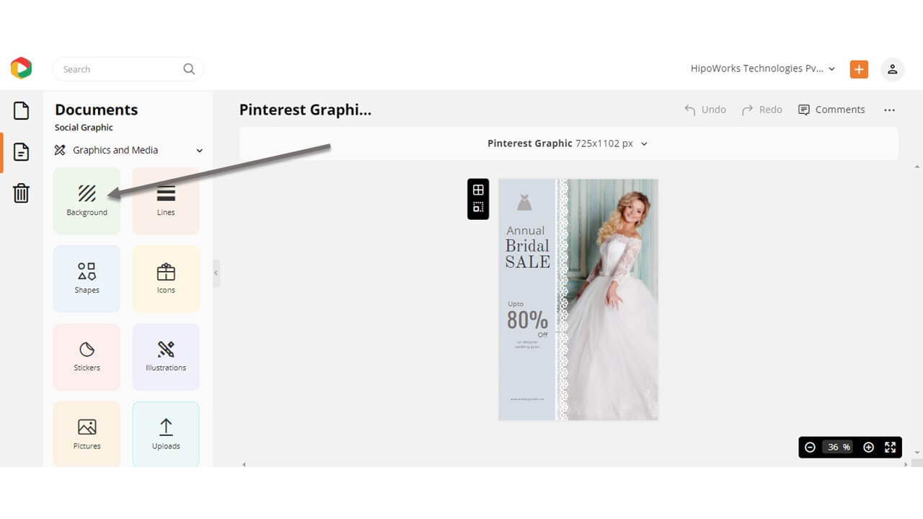Select the documents icon in the left rail
923x519 pixels.
(x=21, y=110)
